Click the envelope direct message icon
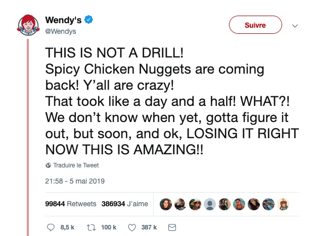 click(172, 227)
